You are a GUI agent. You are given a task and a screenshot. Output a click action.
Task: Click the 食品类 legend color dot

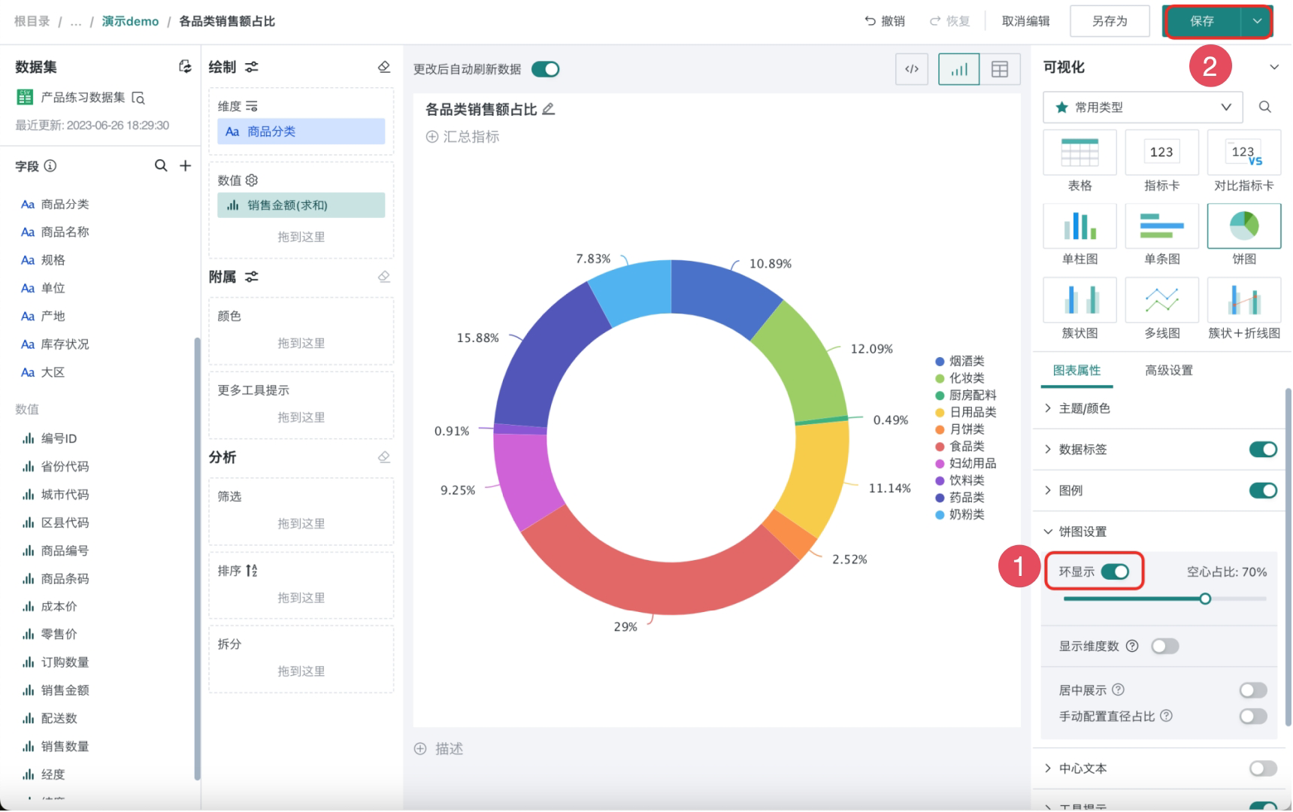[940, 447]
